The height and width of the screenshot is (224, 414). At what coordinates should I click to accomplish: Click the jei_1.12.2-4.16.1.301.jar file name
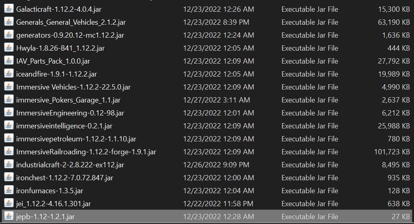click(54, 204)
